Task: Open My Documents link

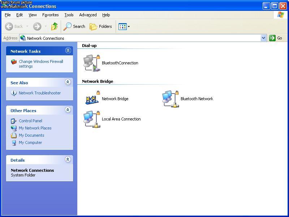Action: (31, 135)
